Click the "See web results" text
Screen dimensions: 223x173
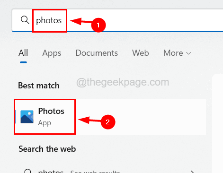pyautogui.click(x=95, y=172)
